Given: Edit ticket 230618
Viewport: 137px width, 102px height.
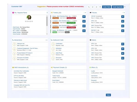Looking at the screenshot, I should [x=84, y=31].
